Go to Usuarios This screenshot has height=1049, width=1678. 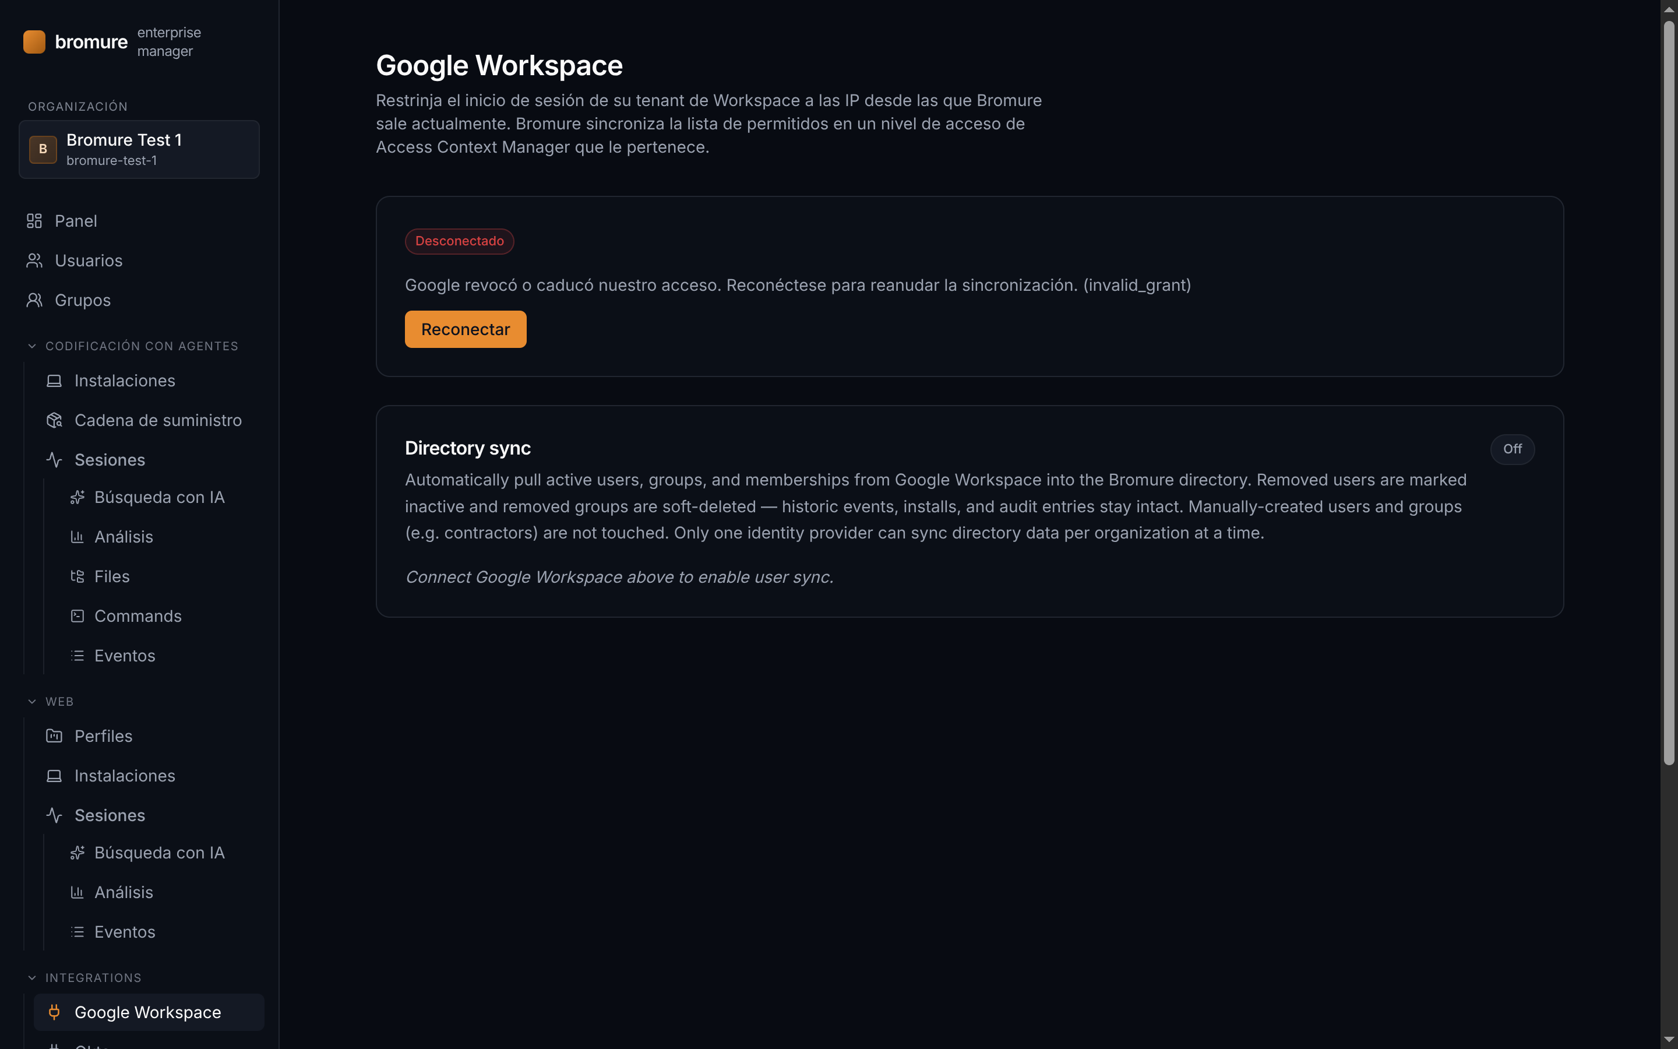point(139,260)
